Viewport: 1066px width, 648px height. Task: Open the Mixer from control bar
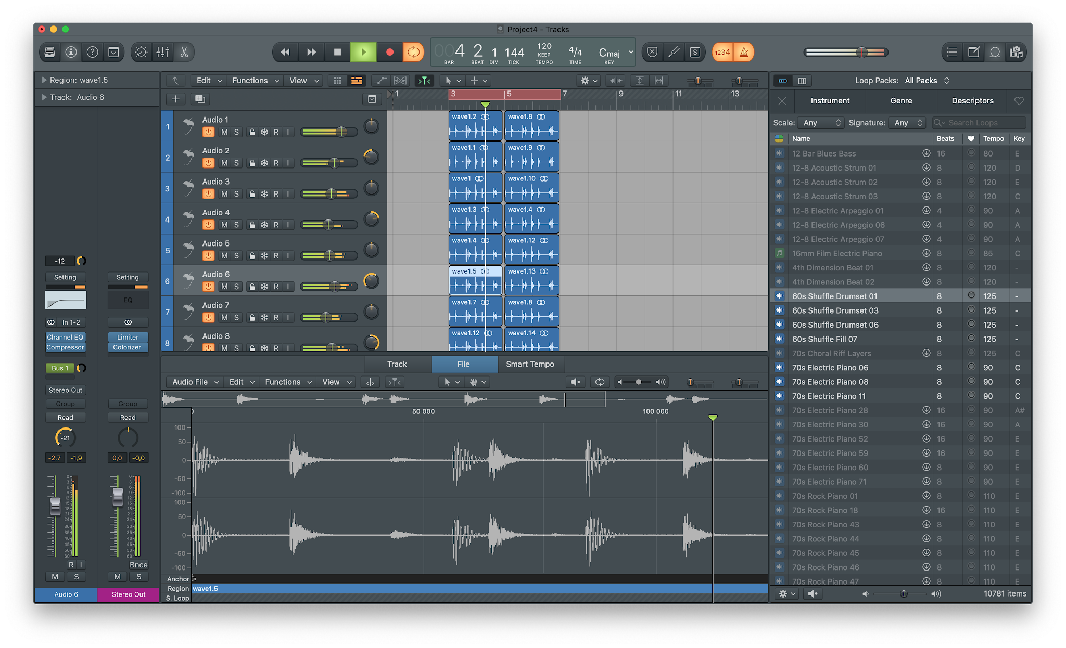click(162, 52)
